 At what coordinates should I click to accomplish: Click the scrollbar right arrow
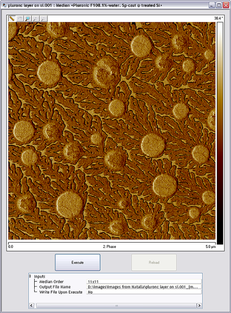point(199,305)
